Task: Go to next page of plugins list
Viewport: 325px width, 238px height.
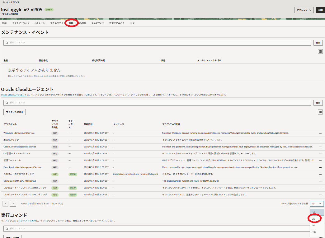Action: click(13, 203)
